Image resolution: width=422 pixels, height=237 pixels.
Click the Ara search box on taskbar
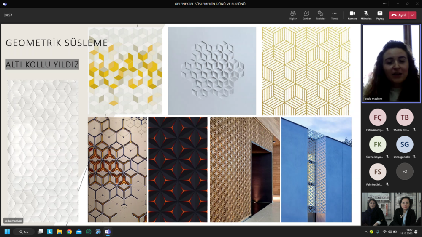pyautogui.click(x=24, y=232)
